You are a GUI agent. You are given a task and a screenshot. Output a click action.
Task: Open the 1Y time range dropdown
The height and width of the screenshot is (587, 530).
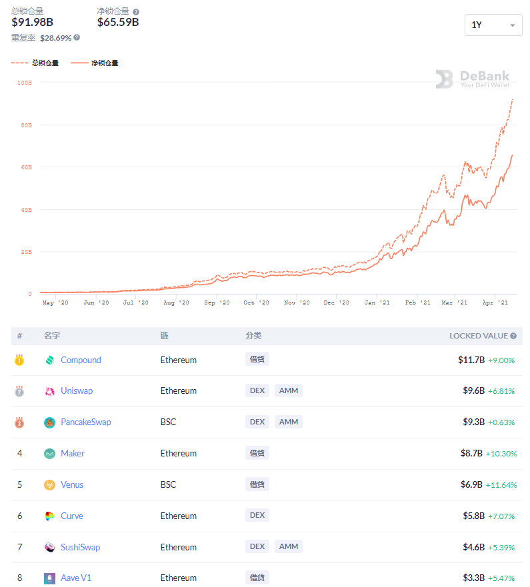[x=493, y=25]
